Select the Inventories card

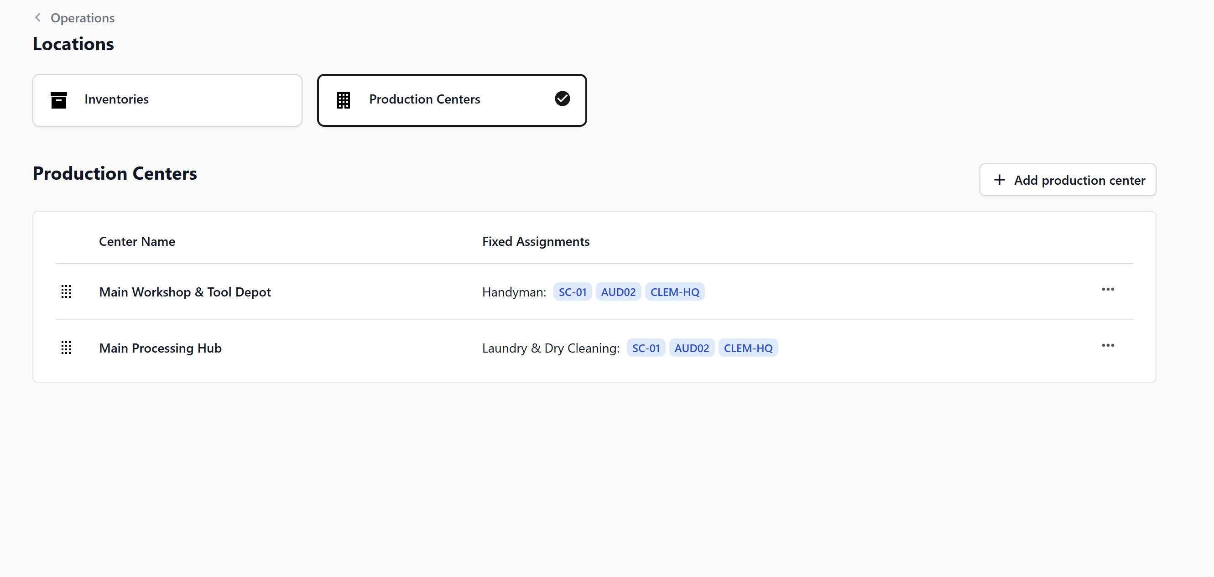click(x=167, y=100)
